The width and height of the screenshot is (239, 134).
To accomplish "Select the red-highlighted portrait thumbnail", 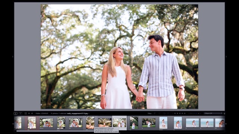I will click(x=32, y=123).
